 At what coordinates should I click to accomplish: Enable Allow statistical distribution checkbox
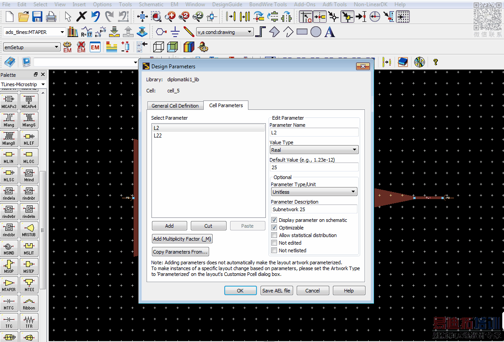(274, 235)
